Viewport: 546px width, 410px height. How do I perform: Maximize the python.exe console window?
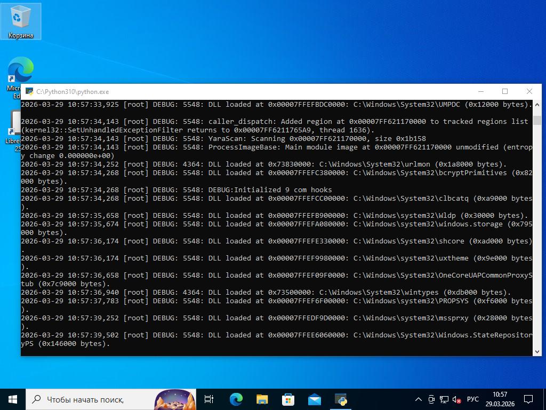505,91
